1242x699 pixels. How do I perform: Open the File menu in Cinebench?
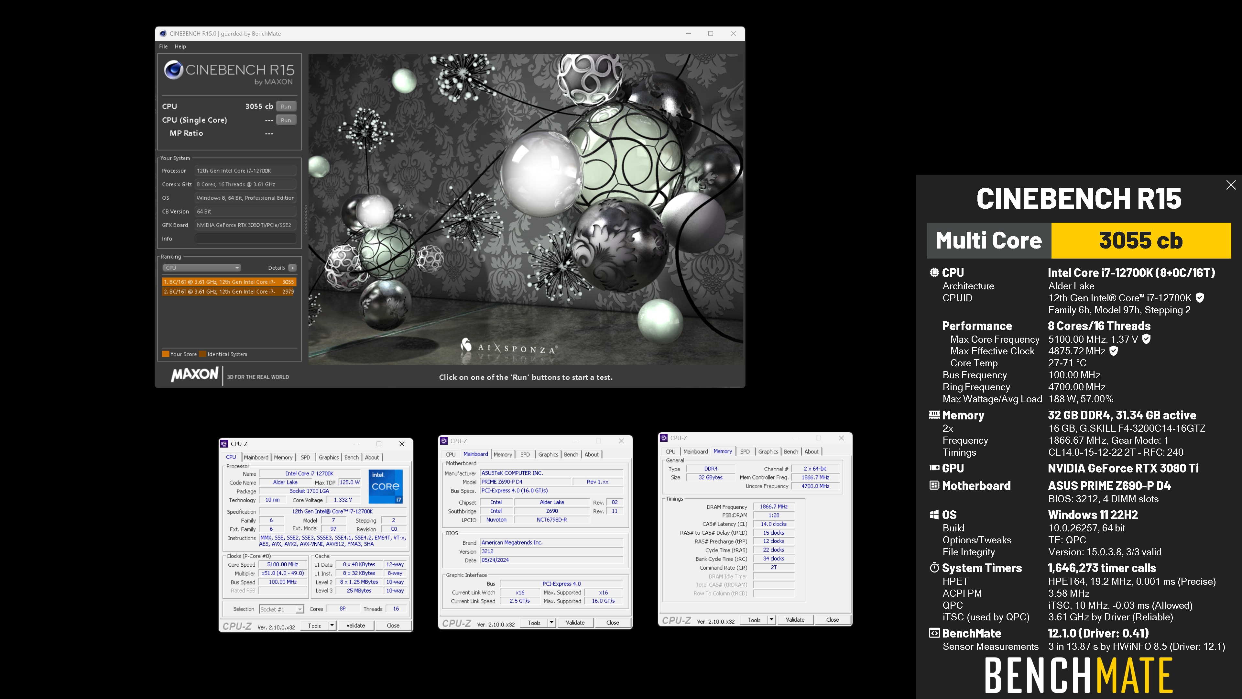pos(163,46)
